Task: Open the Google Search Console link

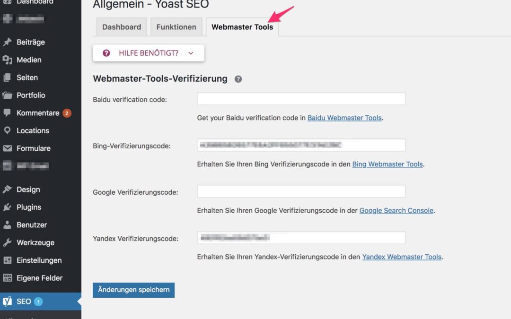Action: (396, 210)
